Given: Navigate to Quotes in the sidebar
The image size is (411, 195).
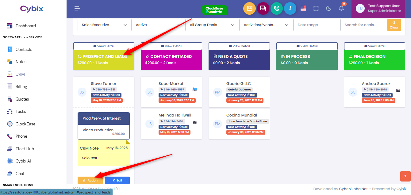Looking at the screenshot, I should 22,99.
